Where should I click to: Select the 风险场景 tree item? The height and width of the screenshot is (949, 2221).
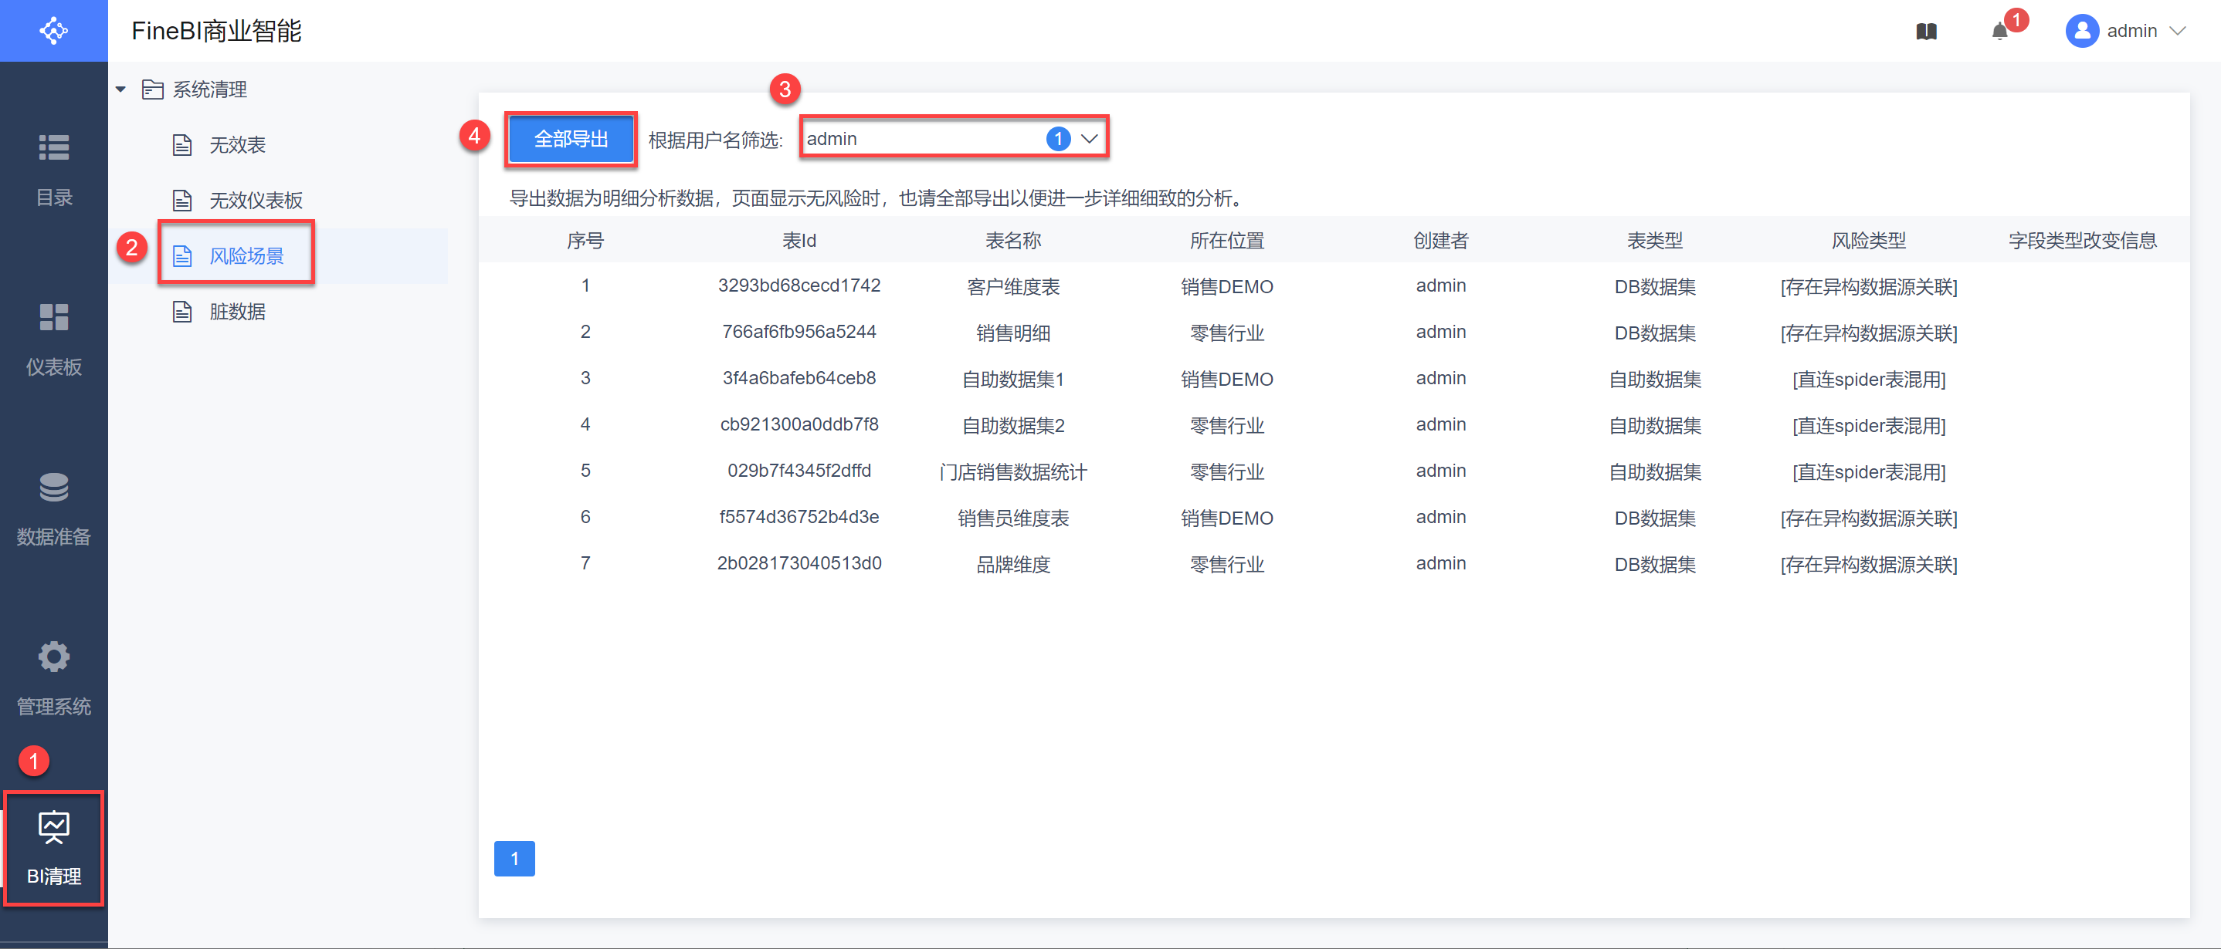(x=246, y=255)
